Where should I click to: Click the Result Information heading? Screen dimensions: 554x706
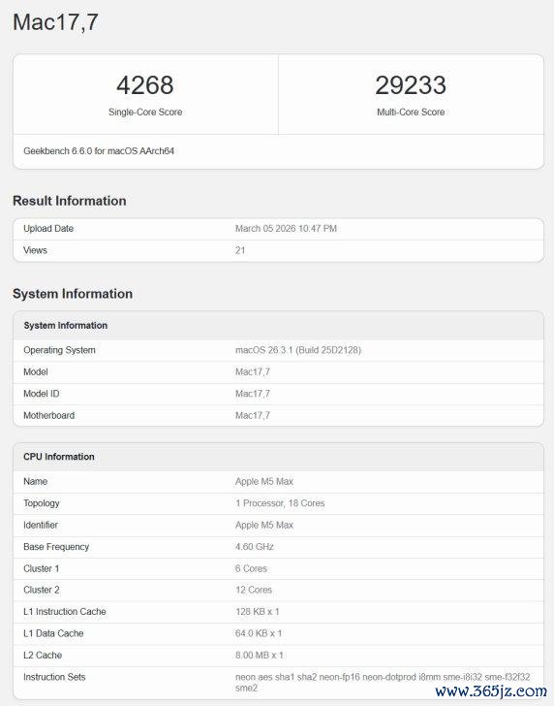point(70,201)
